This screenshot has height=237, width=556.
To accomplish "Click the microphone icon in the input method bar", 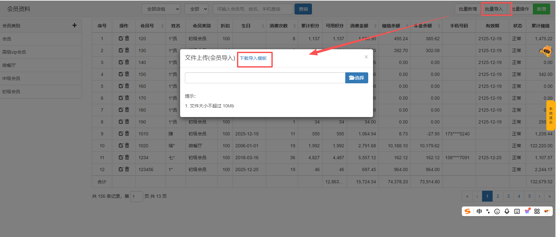I will click(x=507, y=211).
